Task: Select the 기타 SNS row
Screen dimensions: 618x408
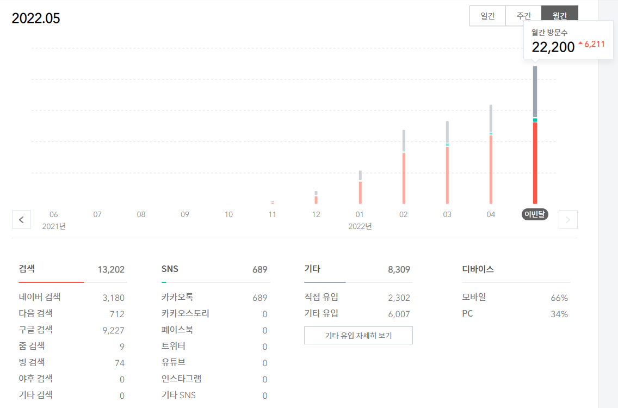Action: pos(214,395)
